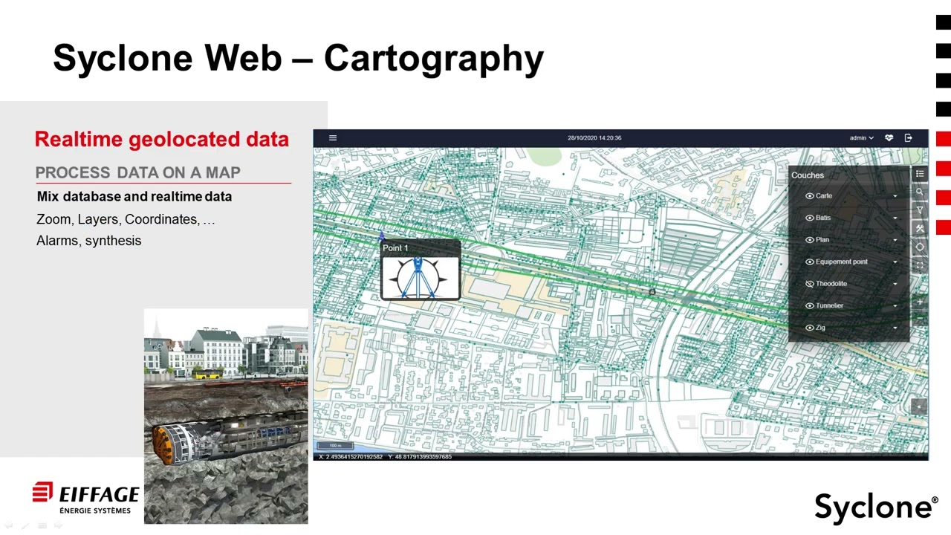Toggle visibility of Carte layer
Viewport: 951px width, 535px height.
pos(810,196)
